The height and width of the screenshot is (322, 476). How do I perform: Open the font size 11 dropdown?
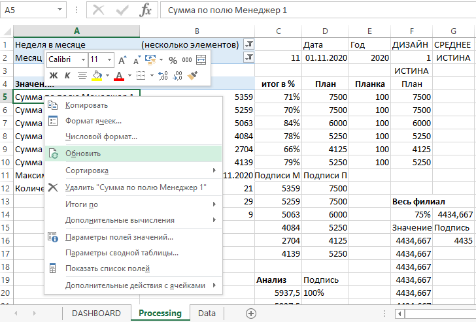click(x=109, y=59)
